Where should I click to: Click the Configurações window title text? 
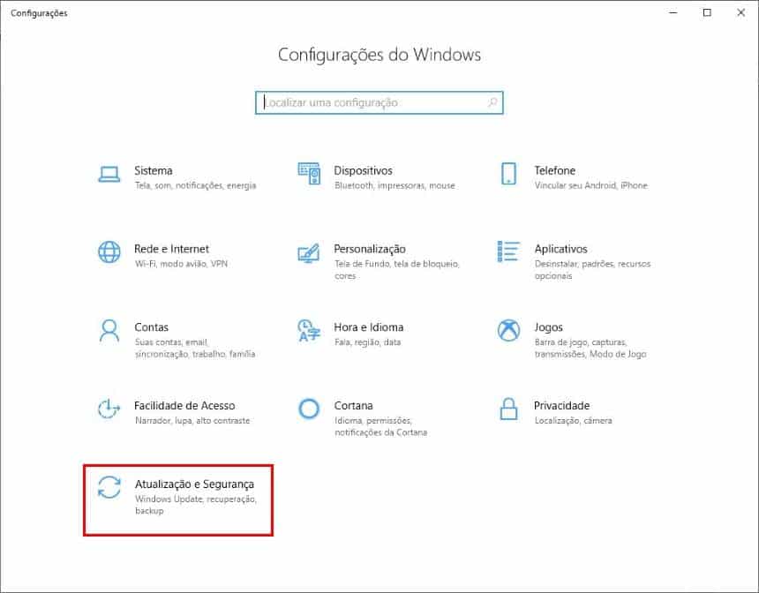[39, 13]
